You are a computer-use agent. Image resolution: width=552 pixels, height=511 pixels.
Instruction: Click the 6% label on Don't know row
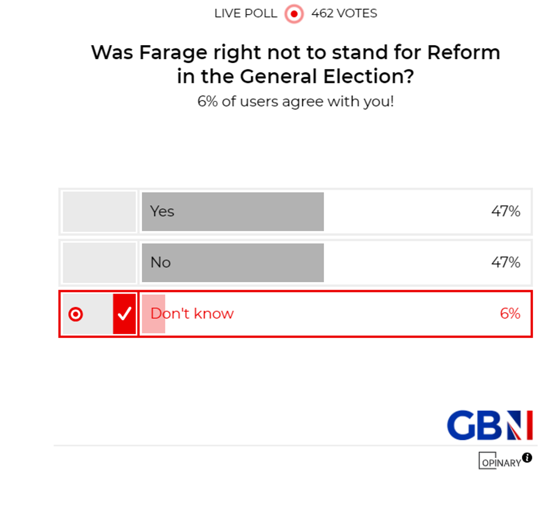tap(511, 313)
